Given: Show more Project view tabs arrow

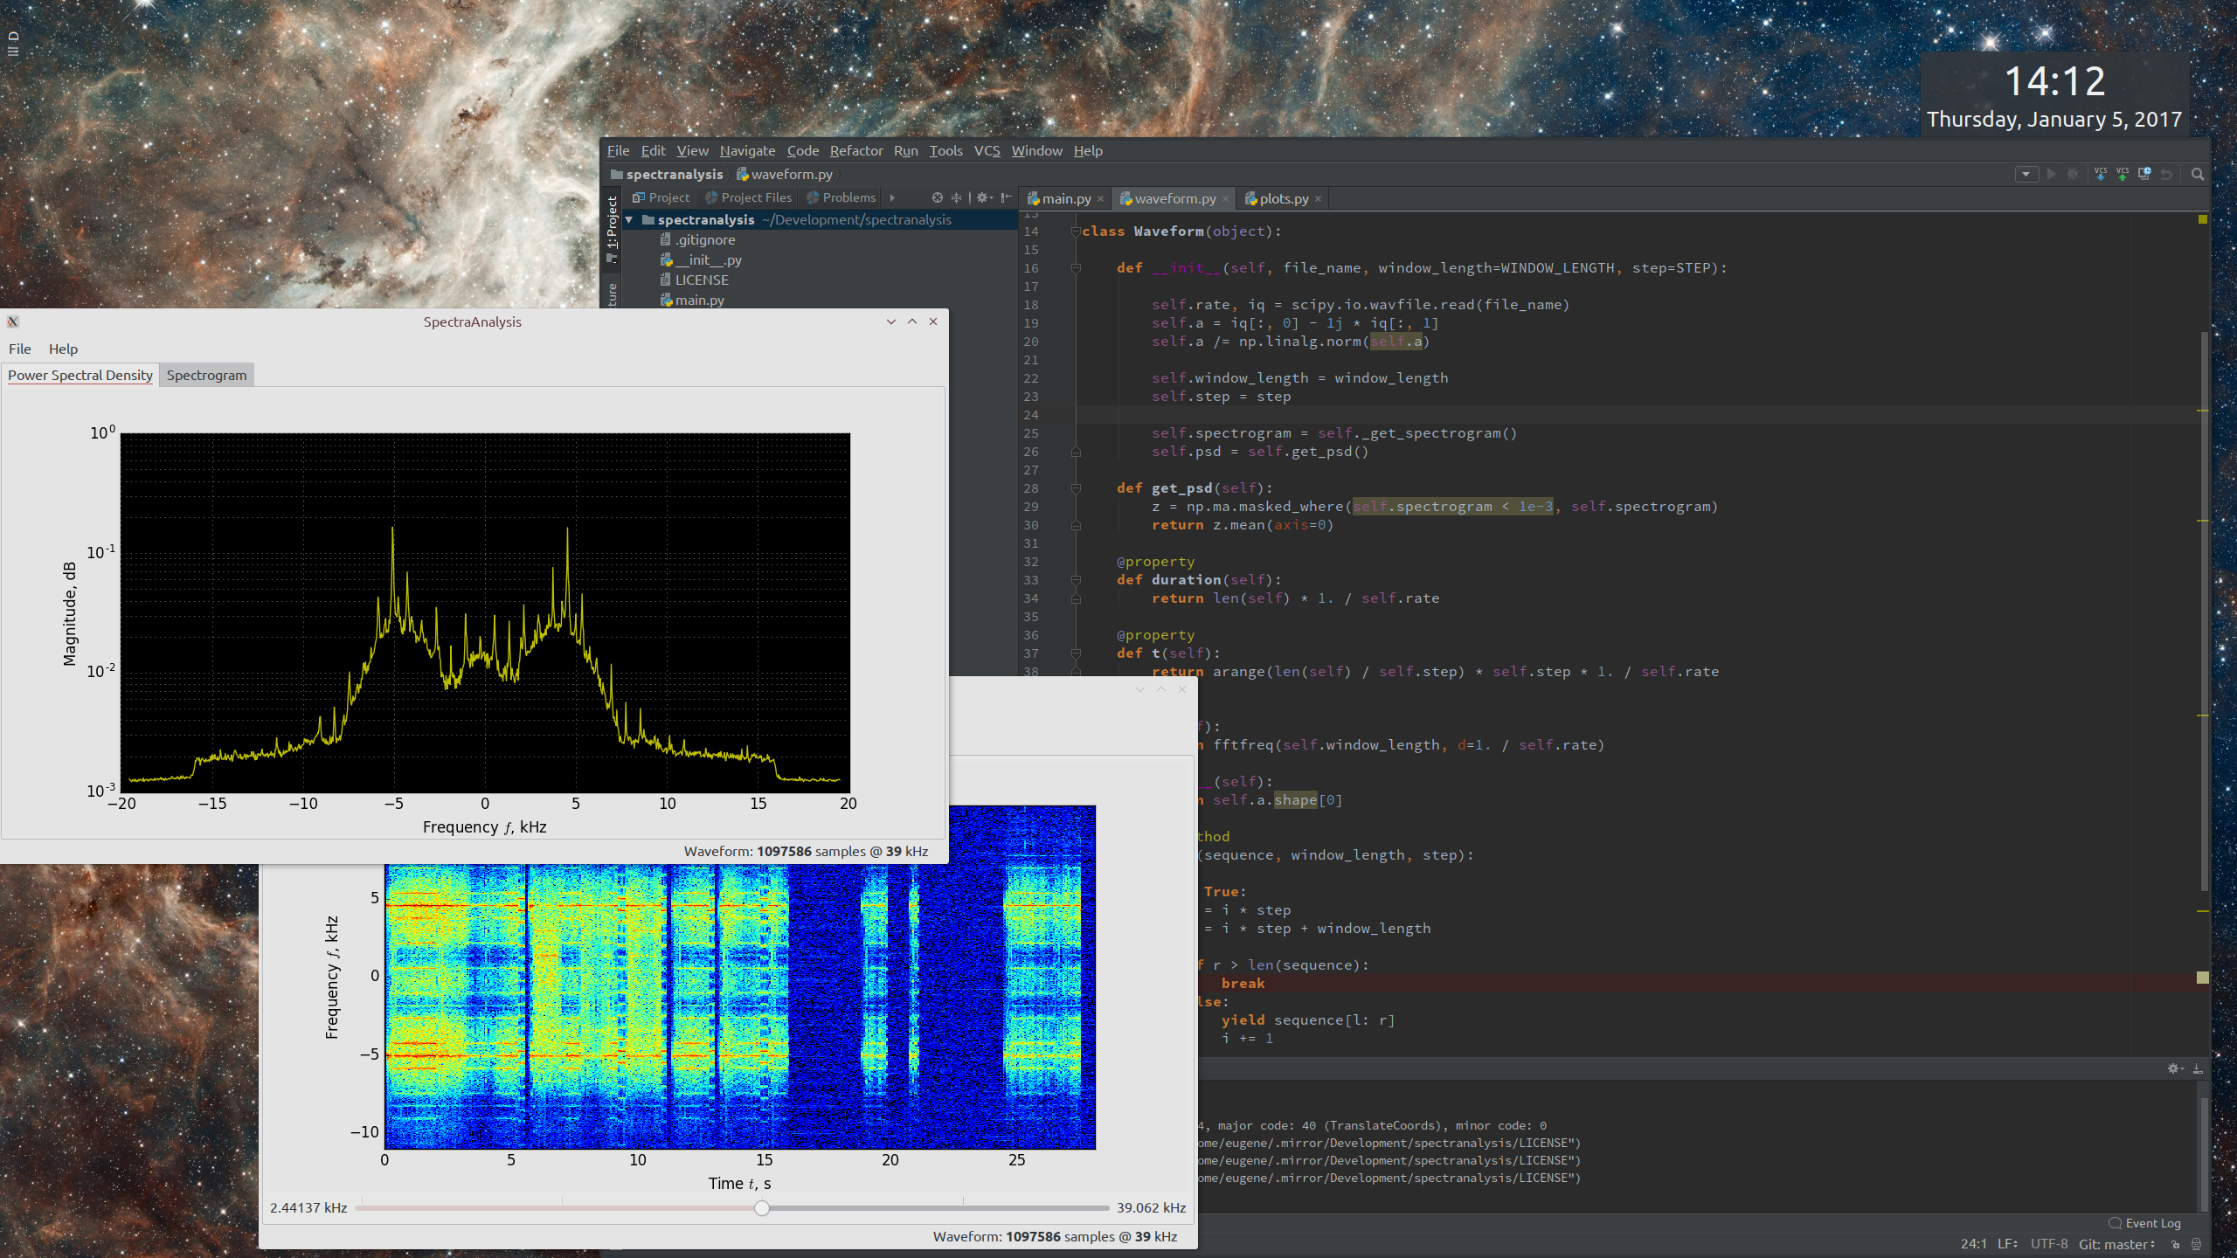Looking at the screenshot, I should pos(891,197).
